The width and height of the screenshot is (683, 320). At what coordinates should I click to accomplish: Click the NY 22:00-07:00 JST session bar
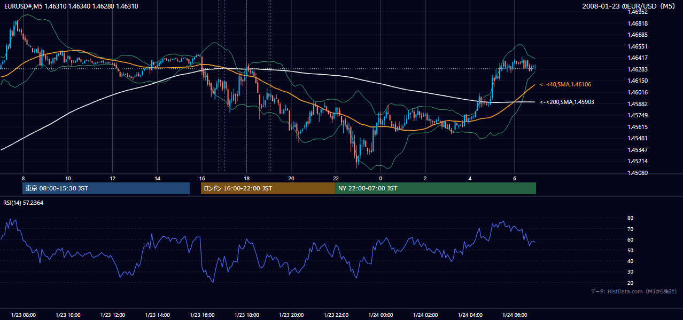coord(436,188)
